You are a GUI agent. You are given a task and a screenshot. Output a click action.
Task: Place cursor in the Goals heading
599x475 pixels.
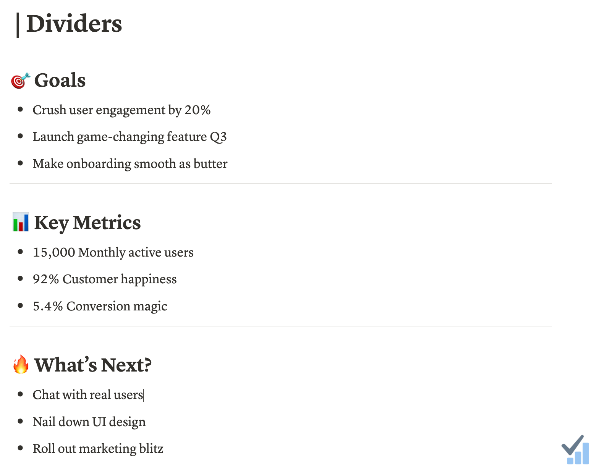pyautogui.click(x=60, y=81)
